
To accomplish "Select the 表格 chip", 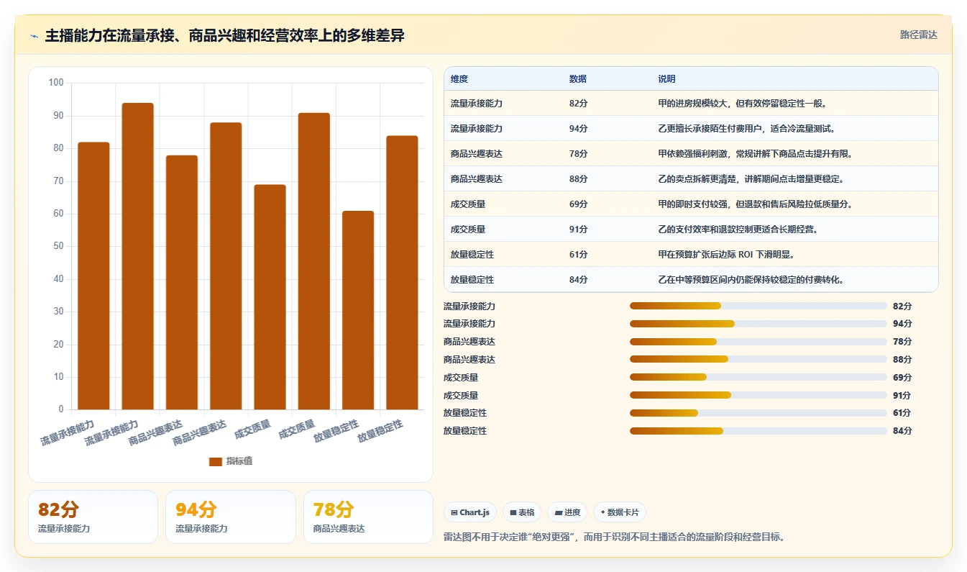I will 522,512.
